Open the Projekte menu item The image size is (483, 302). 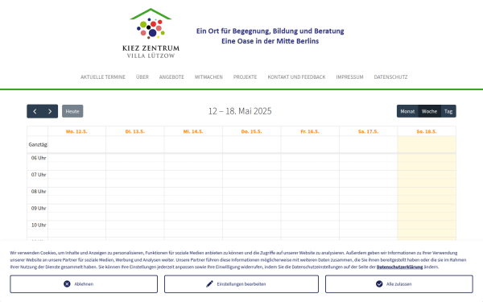245,77
